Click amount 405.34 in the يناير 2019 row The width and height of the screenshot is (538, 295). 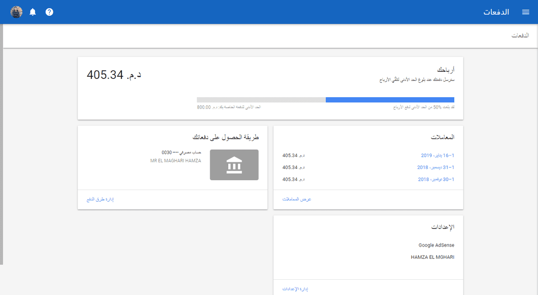click(x=294, y=156)
